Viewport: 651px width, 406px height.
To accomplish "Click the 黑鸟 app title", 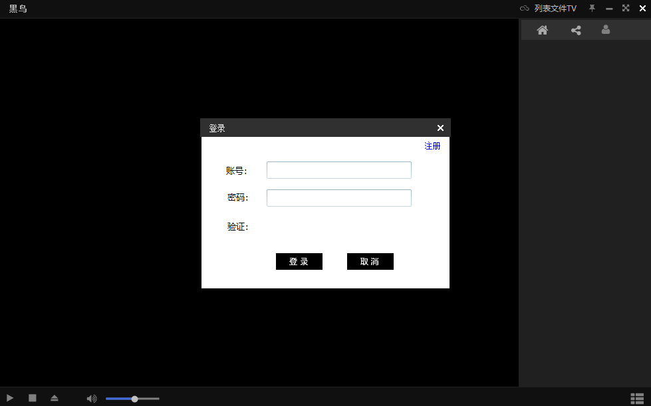I will click(18, 9).
